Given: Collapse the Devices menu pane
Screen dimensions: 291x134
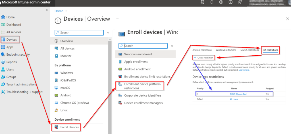Looking at the screenshot, I should (x=108, y=33).
